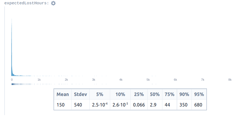The width and height of the screenshot is (244, 117).
Task: Select the 95% percentile header
Action: click(x=199, y=94)
